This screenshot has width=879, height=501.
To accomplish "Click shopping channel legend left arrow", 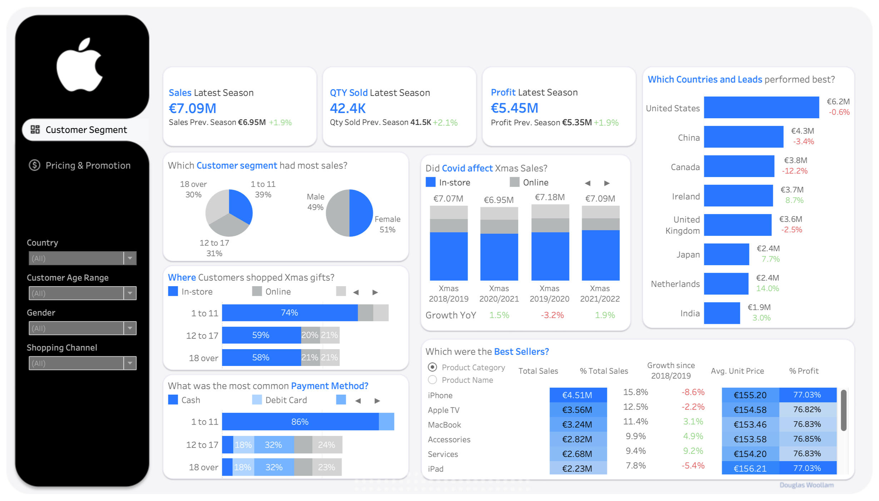I will click(356, 292).
